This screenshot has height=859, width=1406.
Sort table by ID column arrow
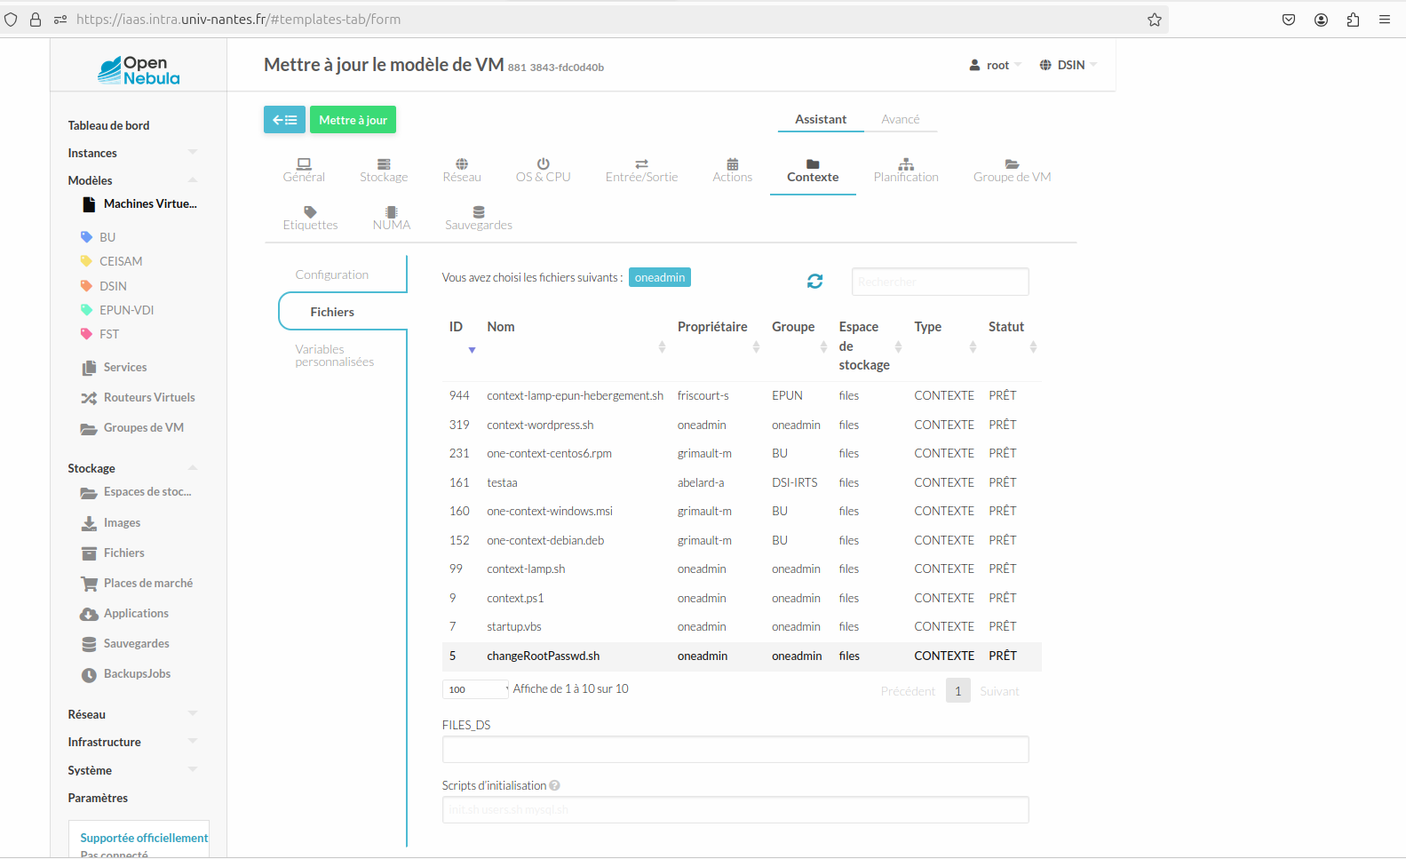click(x=472, y=350)
